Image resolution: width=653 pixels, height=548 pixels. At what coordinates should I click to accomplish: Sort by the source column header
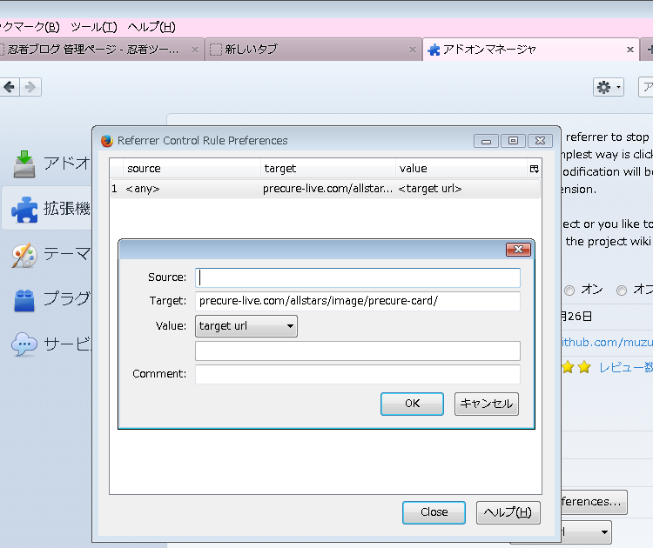192,169
